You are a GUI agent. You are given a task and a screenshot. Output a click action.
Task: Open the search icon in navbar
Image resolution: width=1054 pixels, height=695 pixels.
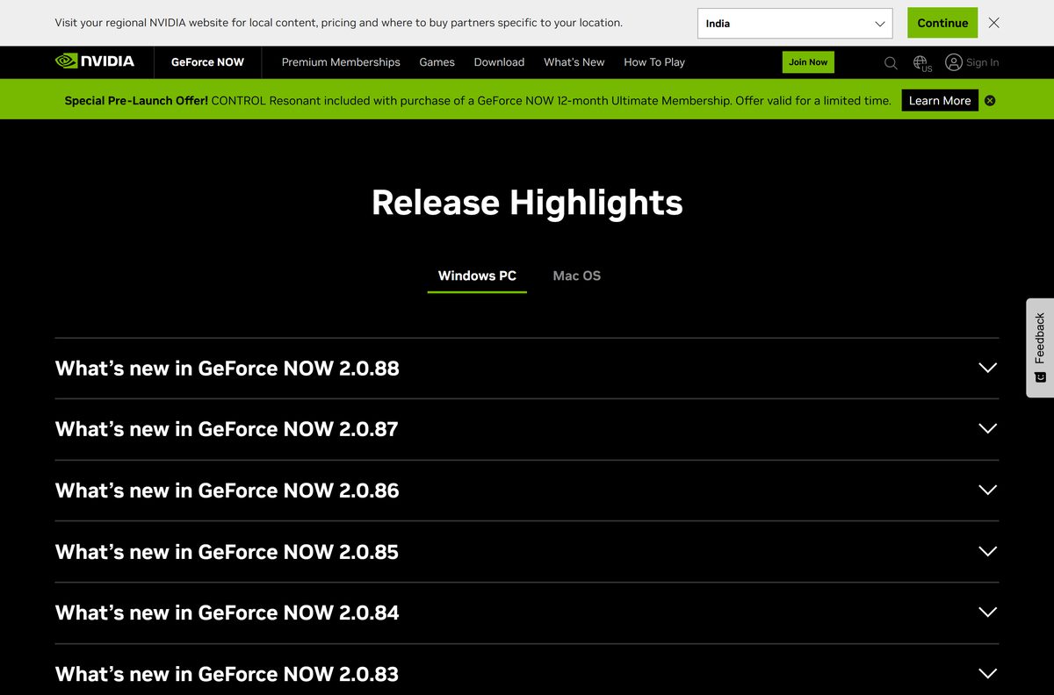pyautogui.click(x=891, y=62)
